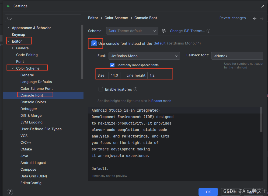Click Editor in breadcrumb
The image size is (268, 196).
tap(93, 18)
